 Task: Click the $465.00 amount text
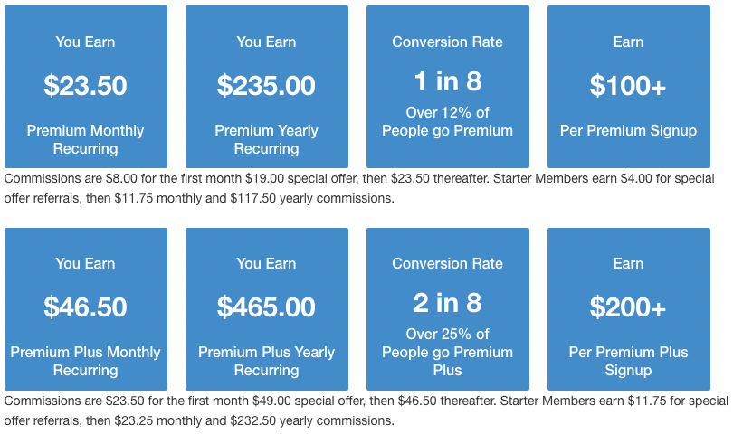coord(266,307)
